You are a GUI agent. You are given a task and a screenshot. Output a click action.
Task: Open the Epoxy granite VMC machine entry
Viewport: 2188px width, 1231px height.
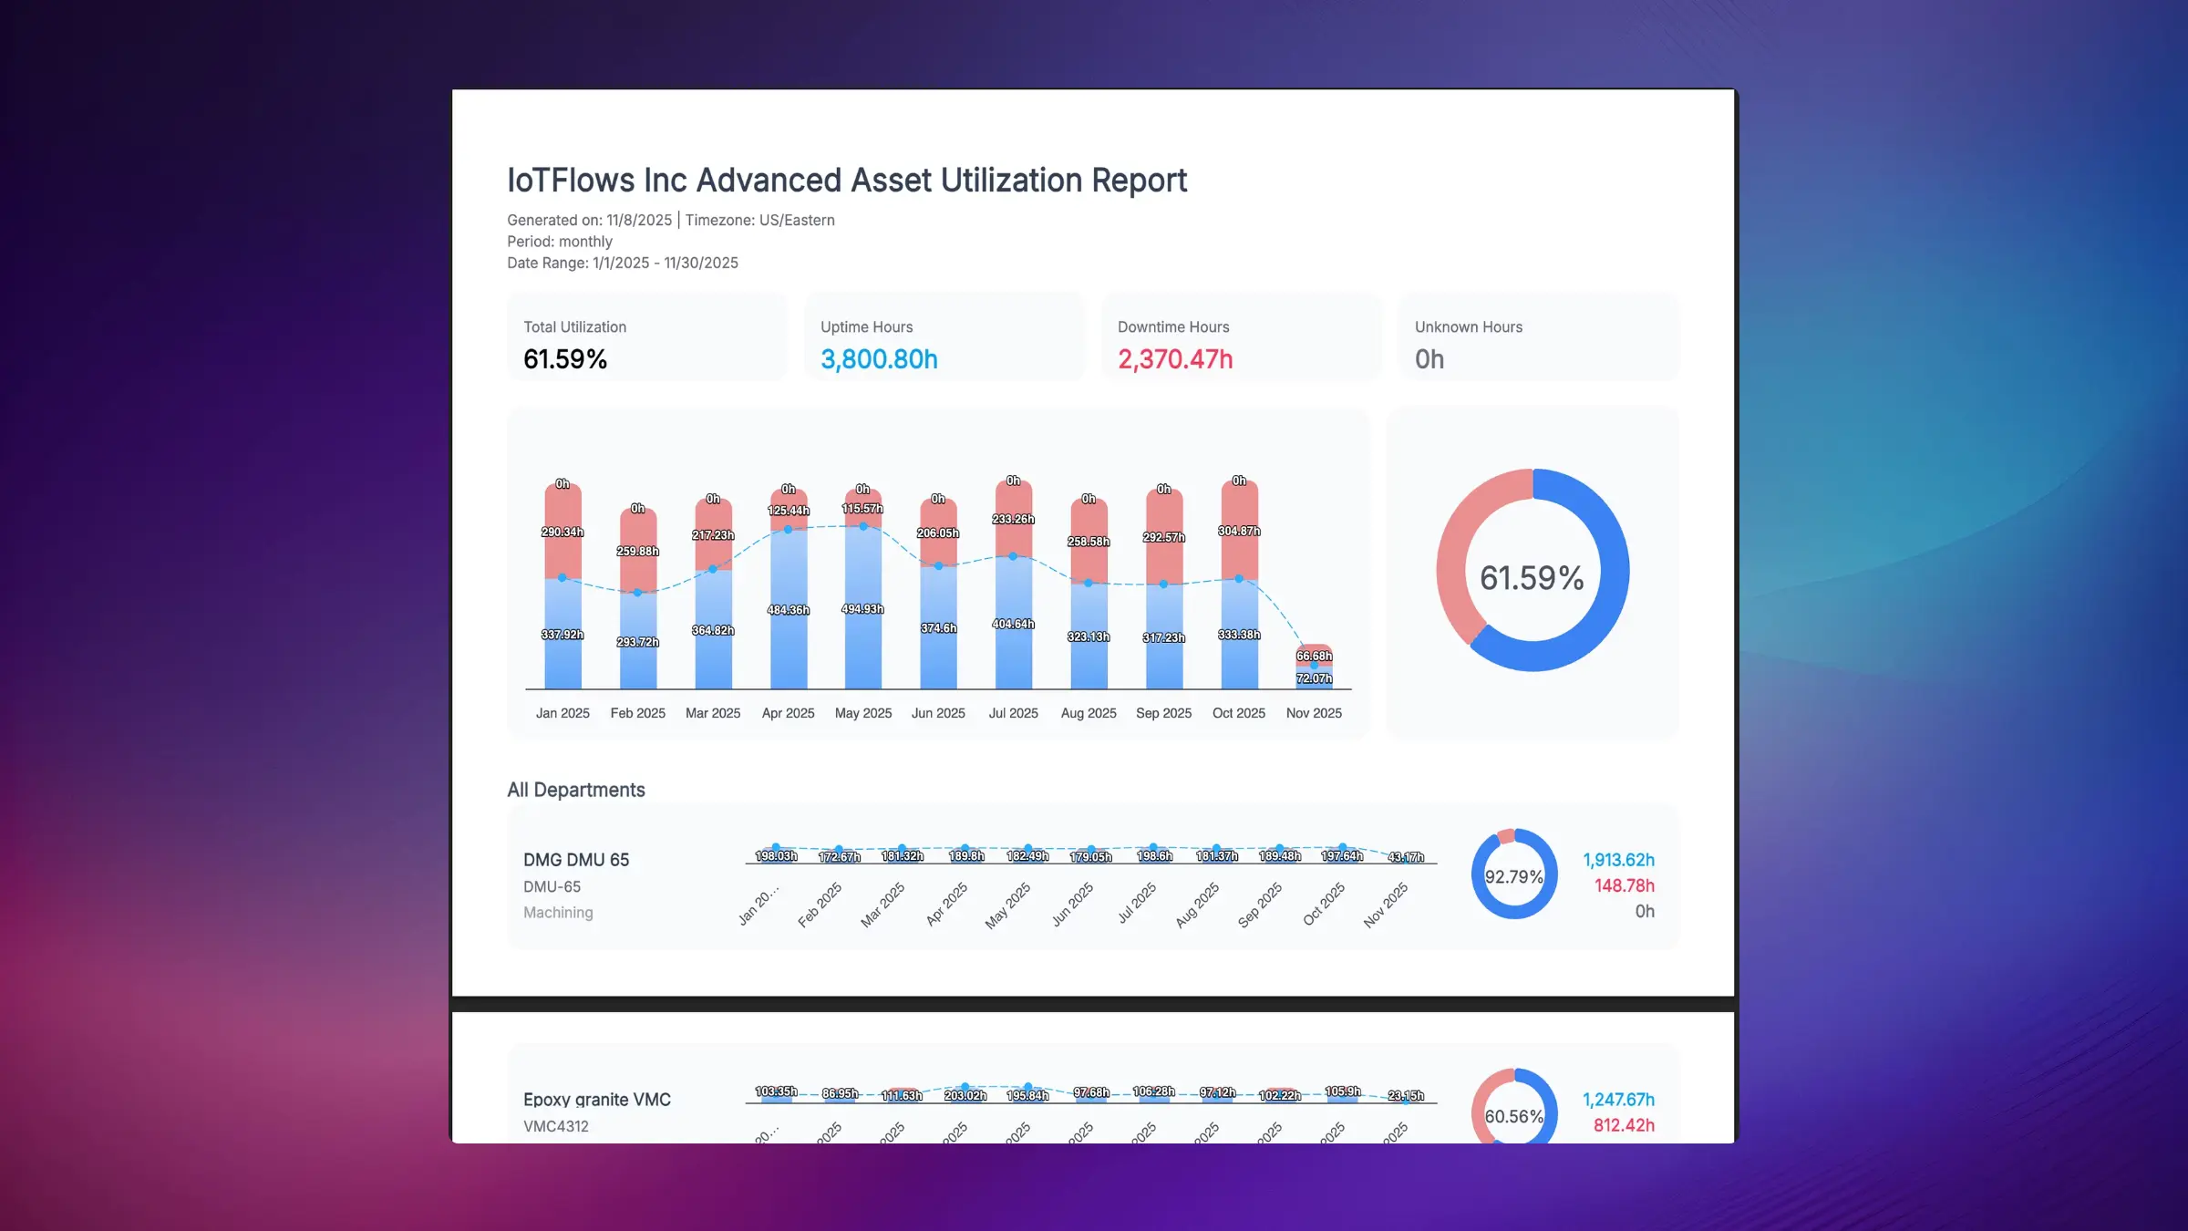pos(597,1100)
